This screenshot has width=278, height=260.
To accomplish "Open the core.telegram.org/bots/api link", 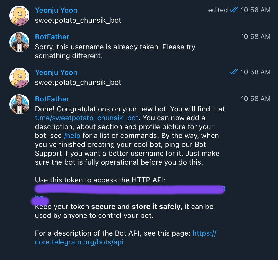I will (79, 242).
